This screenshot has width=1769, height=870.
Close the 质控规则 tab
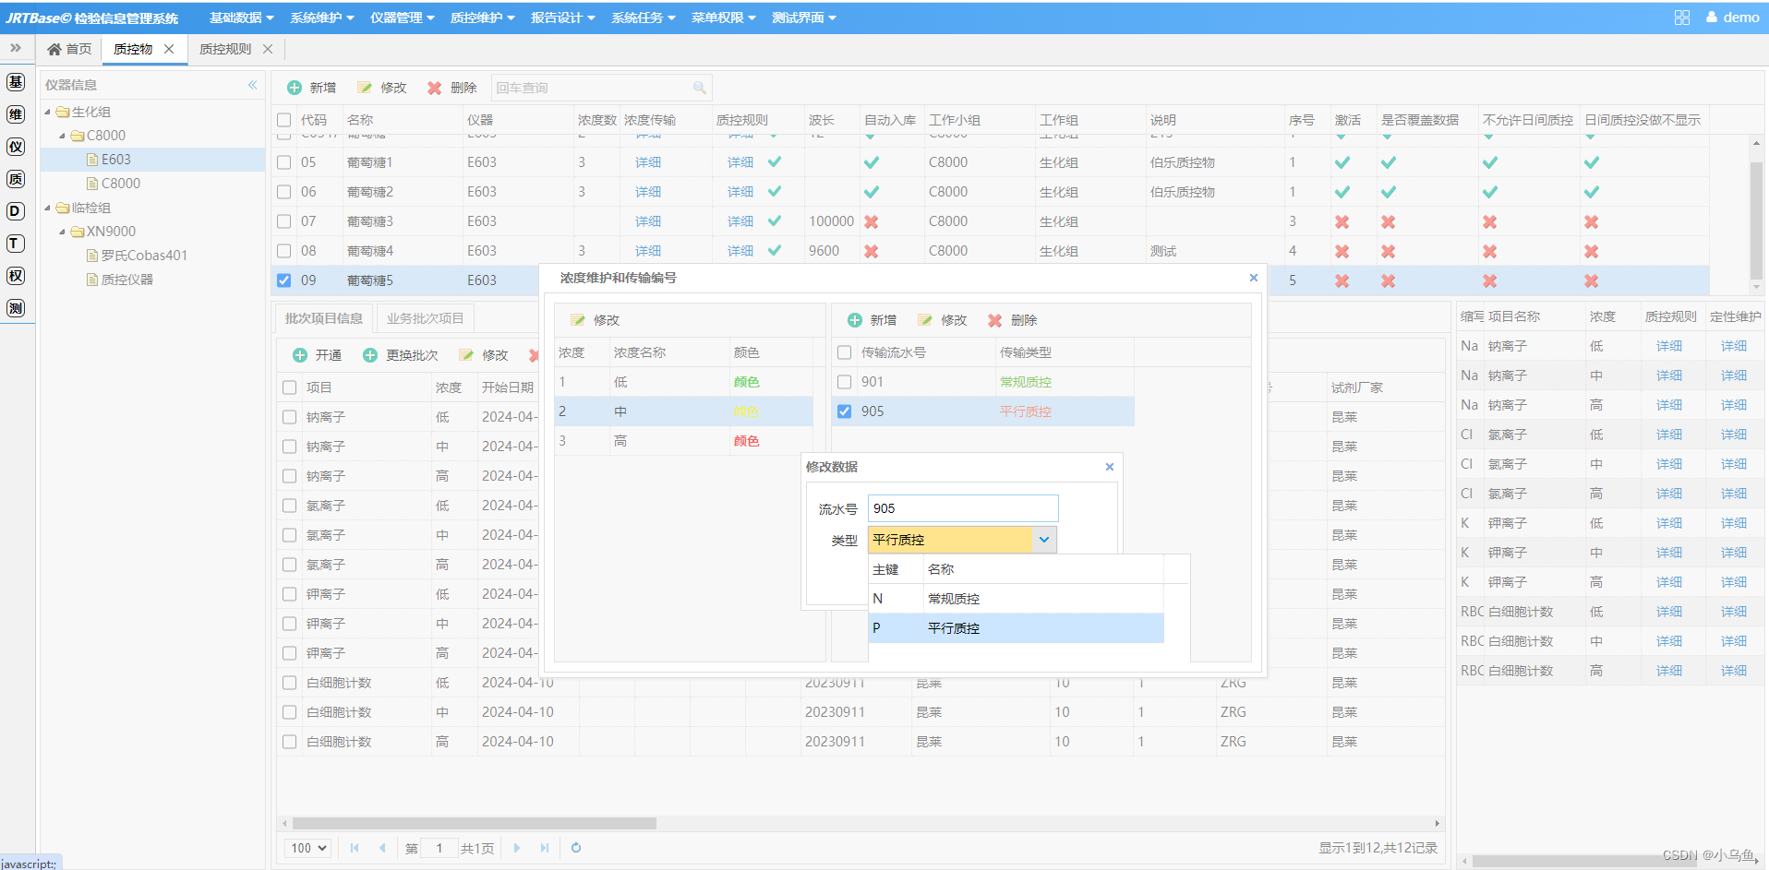tap(268, 49)
